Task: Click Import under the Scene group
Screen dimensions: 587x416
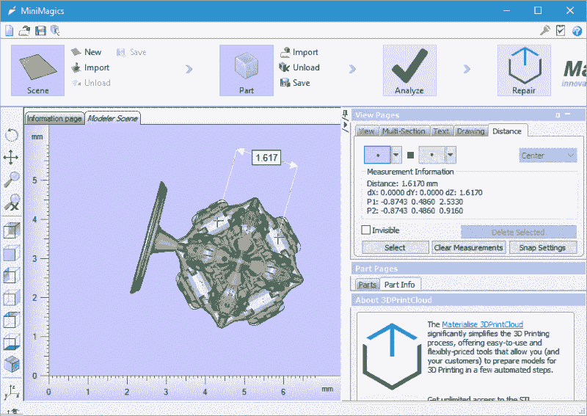Action: click(x=90, y=67)
